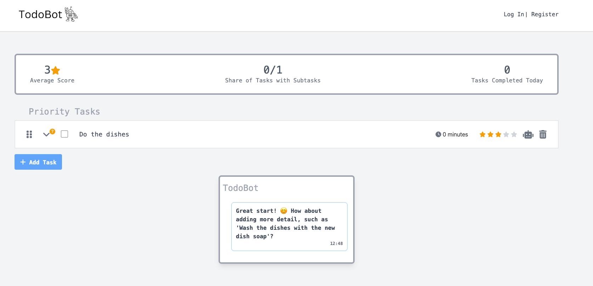
Task: Click the clock icon beside 0 minutes
Action: click(438, 134)
